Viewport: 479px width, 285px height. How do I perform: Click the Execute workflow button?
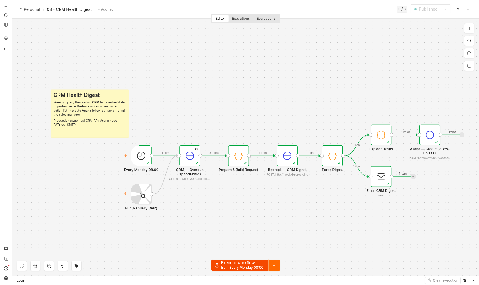(239, 265)
